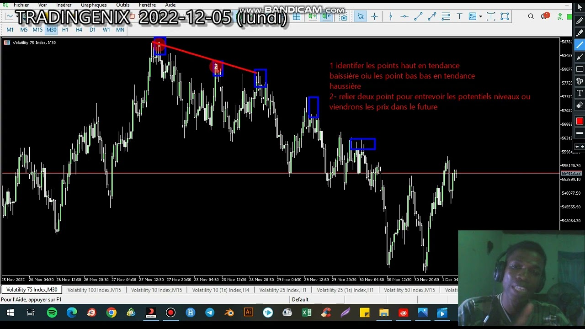Image resolution: width=585 pixels, height=329 pixels.
Task: Select the rectangle tool in drawing sidebar
Action: tap(580, 69)
